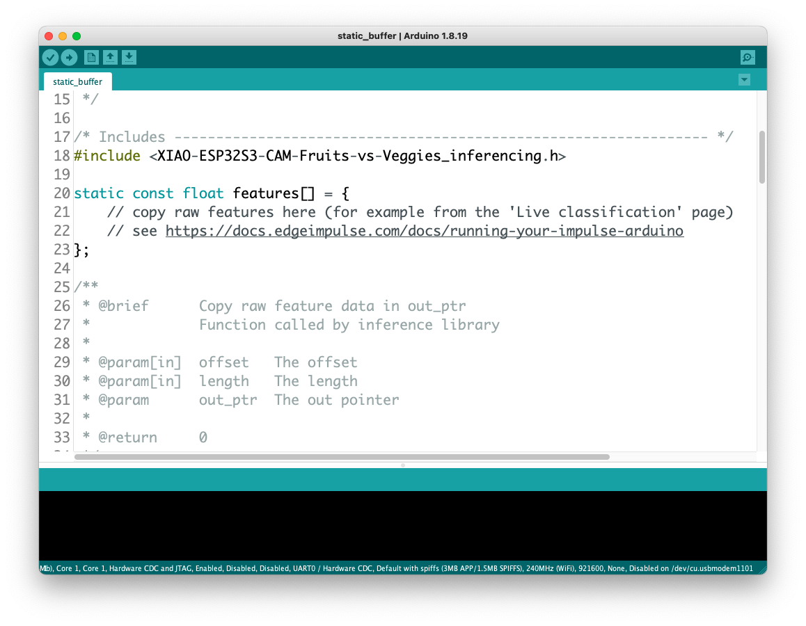Viewport: 806px width, 626px height.
Task: Place cursor on the #include line 18
Action: pos(319,156)
